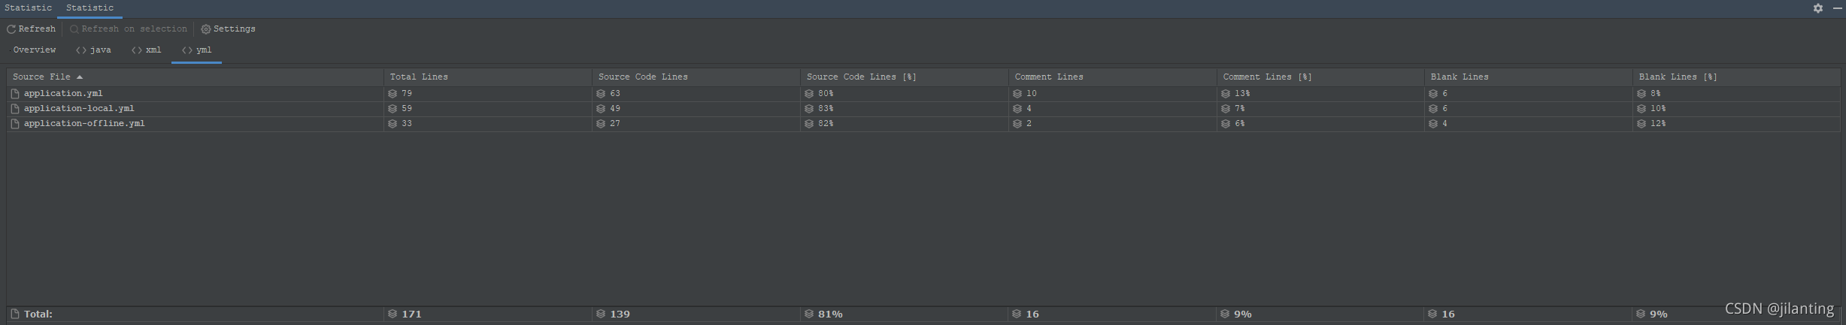1846x325 pixels.
Task: Click Refresh on selection button
Action: pos(129,29)
